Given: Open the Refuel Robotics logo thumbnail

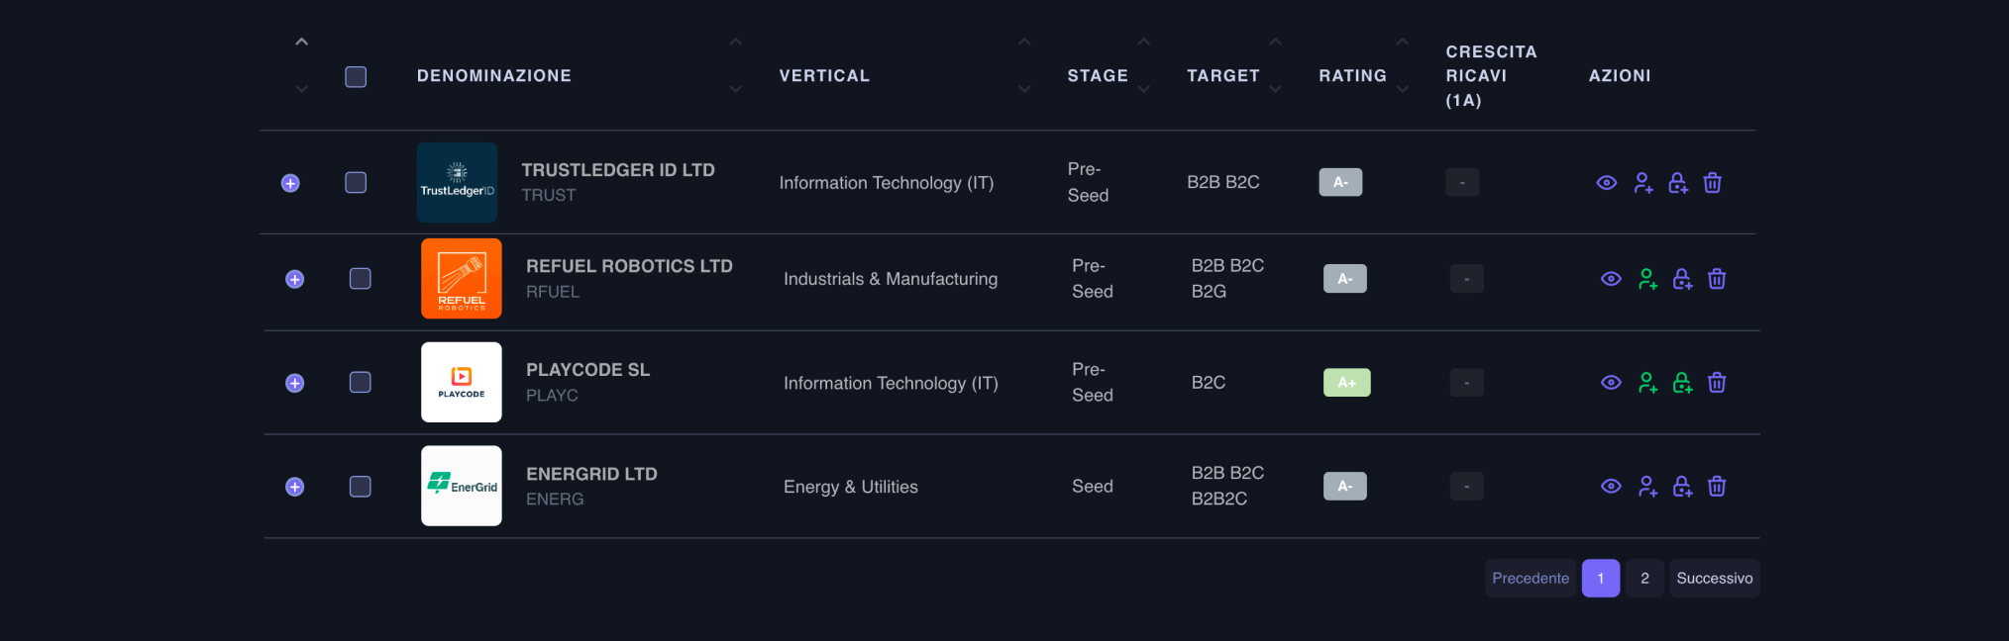Looking at the screenshot, I should (462, 279).
